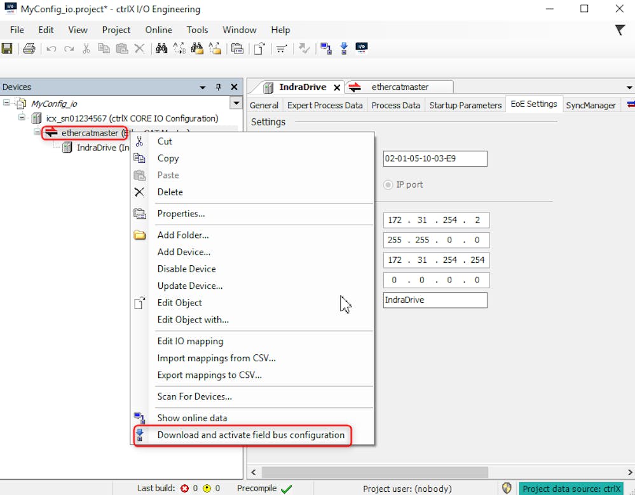
Task: Click the Undo arrow in the toolbar
Action: pos(51,49)
